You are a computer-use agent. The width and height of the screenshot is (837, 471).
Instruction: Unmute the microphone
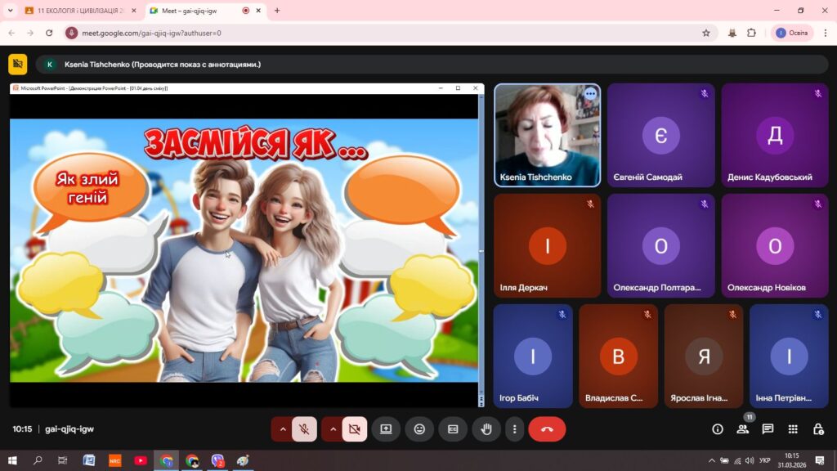pyautogui.click(x=304, y=428)
